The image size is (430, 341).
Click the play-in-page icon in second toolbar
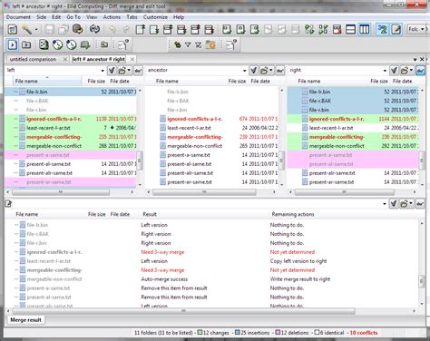click(x=13, y=45)
